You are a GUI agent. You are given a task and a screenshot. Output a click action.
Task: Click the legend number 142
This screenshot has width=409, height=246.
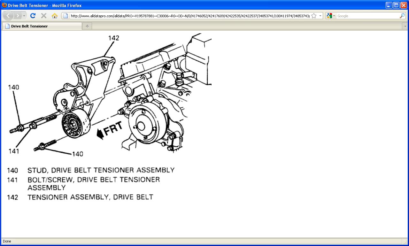12,197
